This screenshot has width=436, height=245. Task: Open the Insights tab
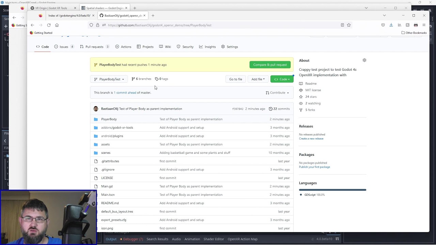point(207,47)
